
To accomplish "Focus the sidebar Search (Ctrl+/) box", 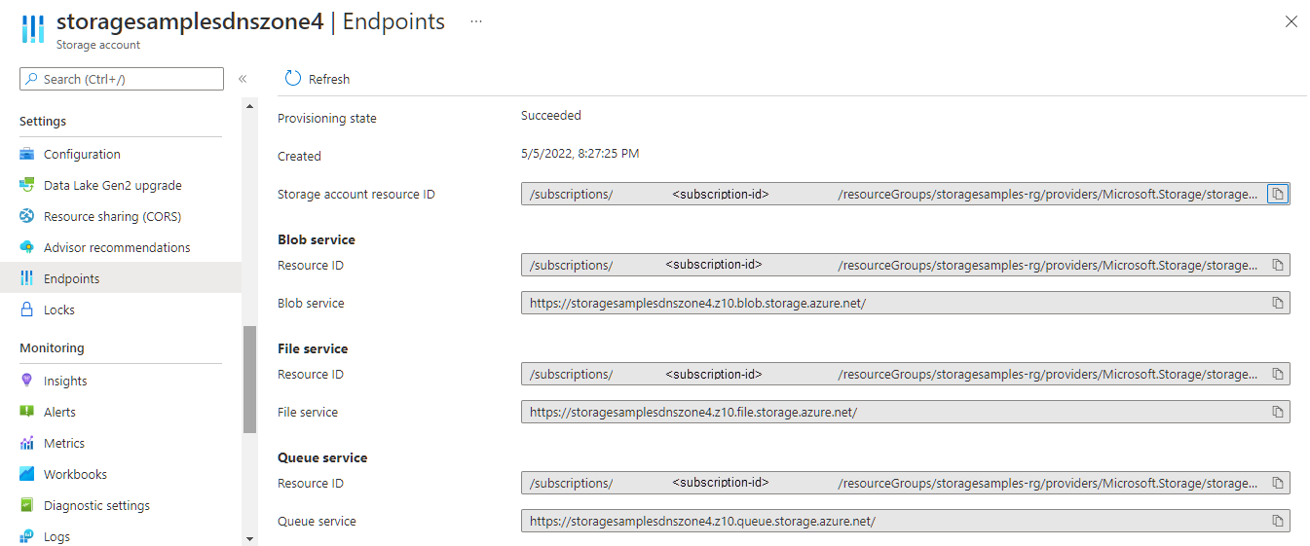I will tap(122, 79).
